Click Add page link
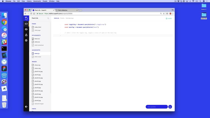The width and height of the screenshot is (210, 118). (x=37, y=30)
